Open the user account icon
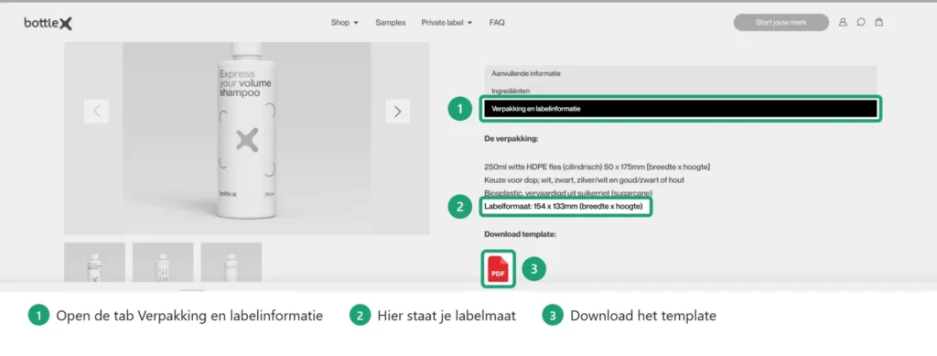The image size is (937, 356). pos(843,22)
